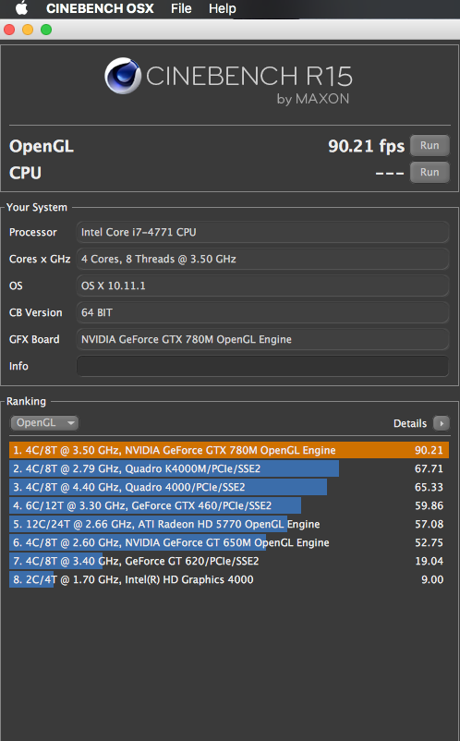Open the OpenGL ranking dropdown
The image size is (460, 741).
click(44, 422)
